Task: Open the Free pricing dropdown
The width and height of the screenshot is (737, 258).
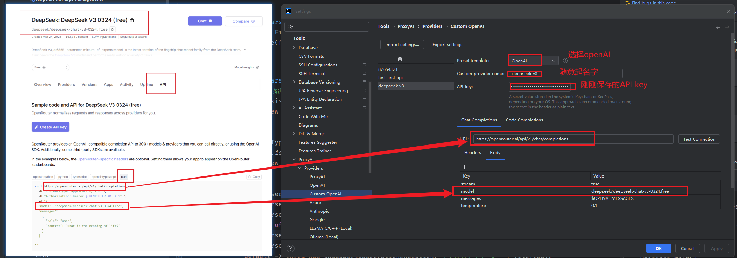Action: [x=50, y=67]
